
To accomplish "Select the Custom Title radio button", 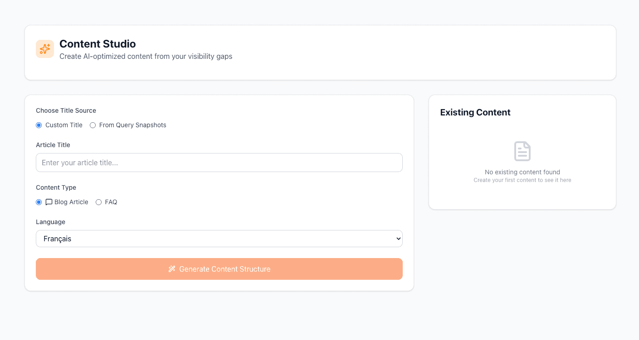I will click(39, 125).
